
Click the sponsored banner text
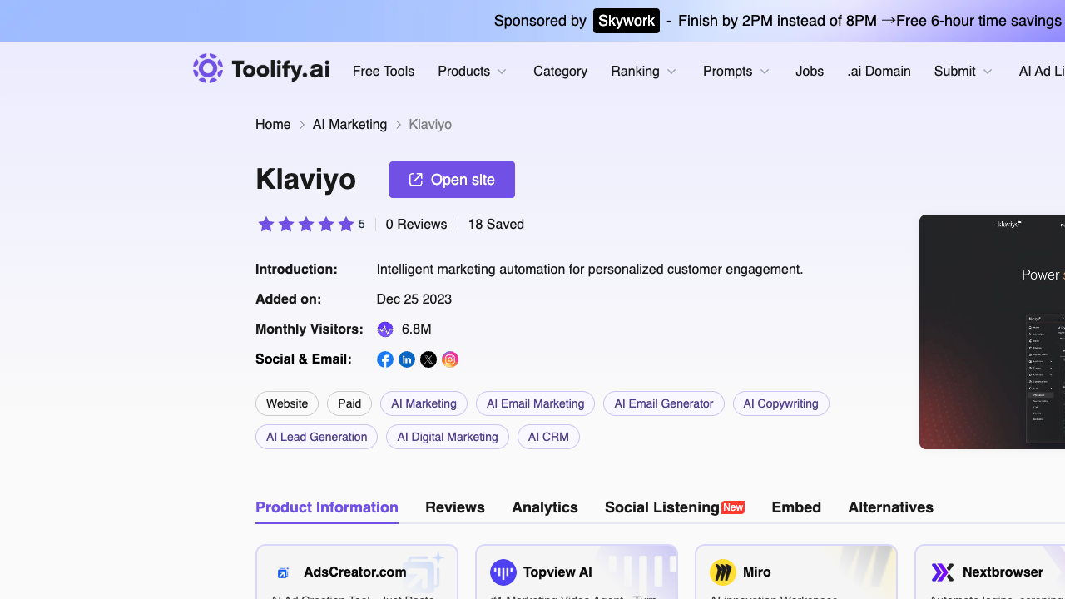[777, 21]
